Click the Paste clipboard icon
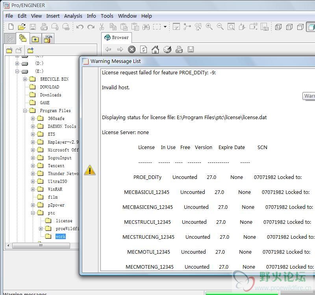Viewport: 315px width, 295px height. point(124,27)
